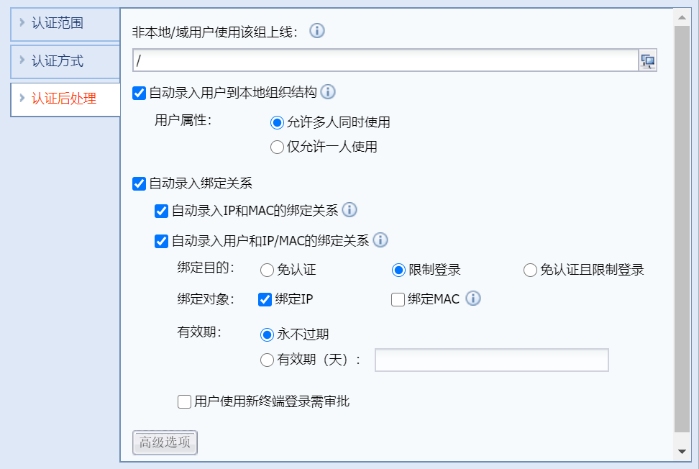
Task: Open the group selector icon next to path field
Action: [648, 61]
